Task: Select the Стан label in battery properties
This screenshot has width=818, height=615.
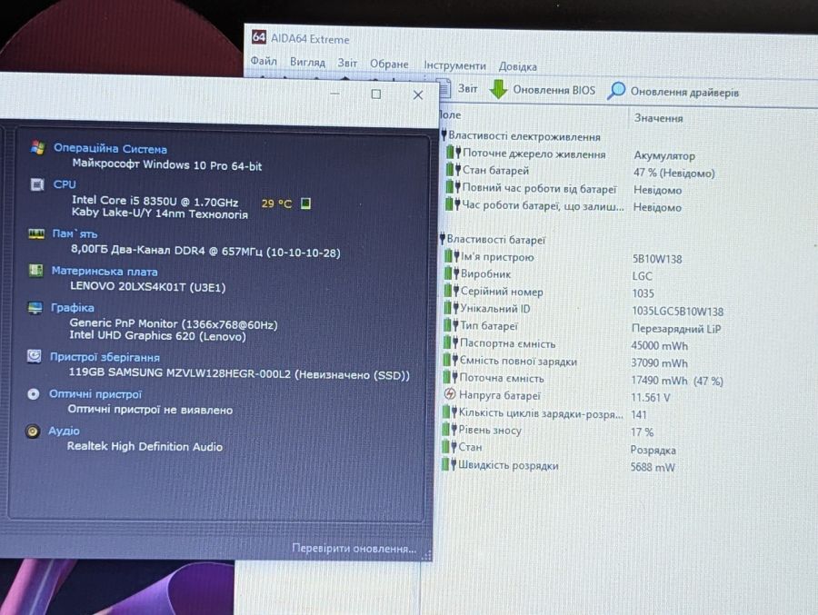Action: (x=470, y=447)
